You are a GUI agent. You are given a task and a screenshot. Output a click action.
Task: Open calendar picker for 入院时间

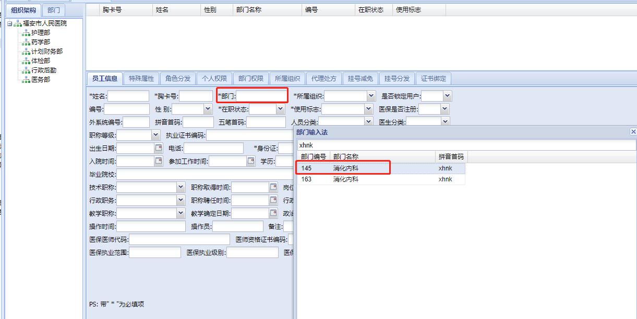tap(159, 161)
